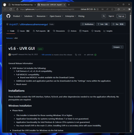Open the new tab plus button
Image resolution: width=134 pixels, height=135 pixels.
[69, 5]
